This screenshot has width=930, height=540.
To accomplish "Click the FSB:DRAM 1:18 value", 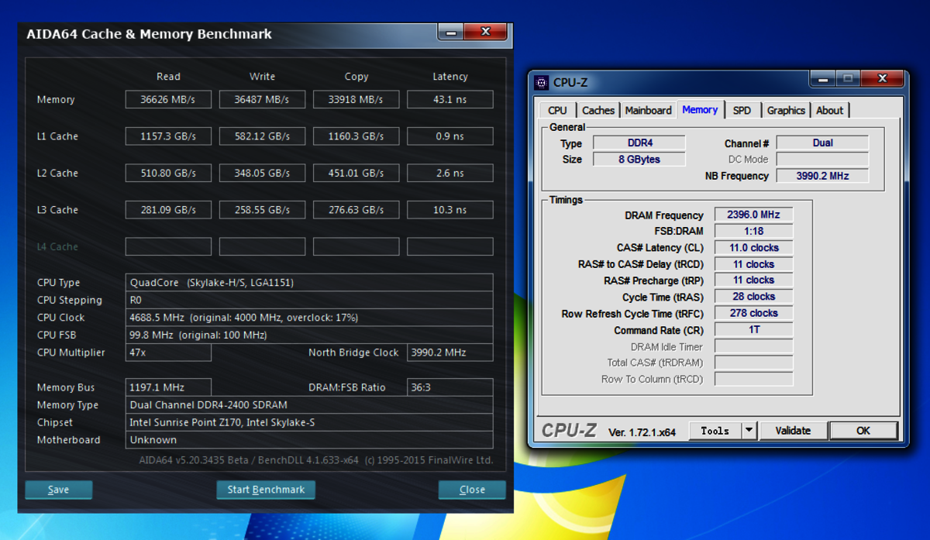I will coord(753,231).
